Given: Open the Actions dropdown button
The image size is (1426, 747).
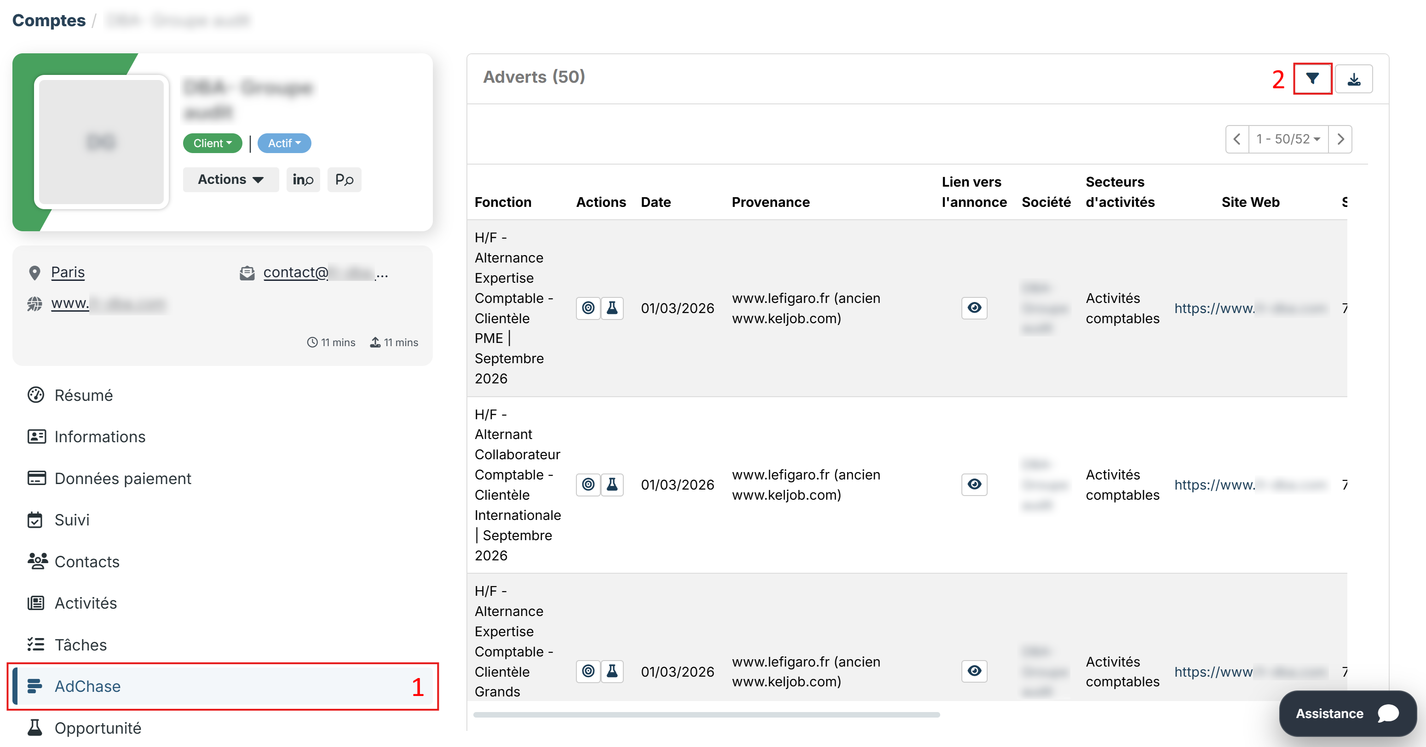Looking at the screenshot, I should pyautogui.click(x=230, y=180).
